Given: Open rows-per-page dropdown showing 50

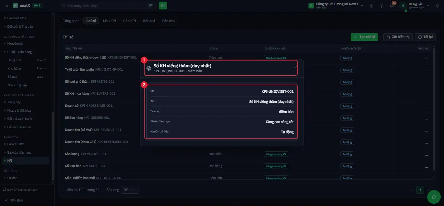Looking at the screenshot, I should point(129,190).
